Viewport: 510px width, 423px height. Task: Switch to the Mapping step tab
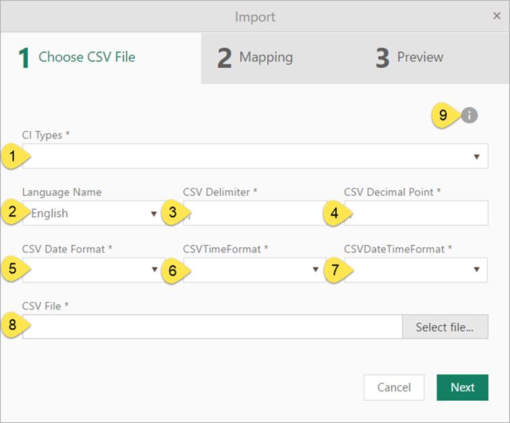[255, 58]
